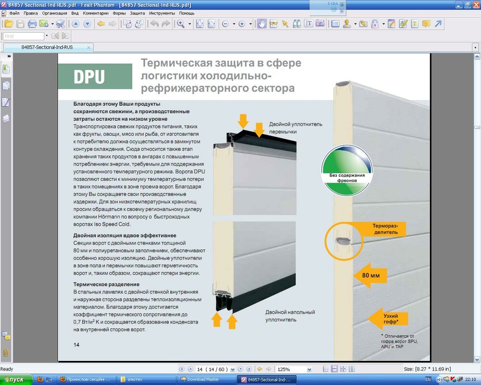This screenshot has height=385, width=481.
Task: Click the email envelope icon
Action: [x=44, y=24]
